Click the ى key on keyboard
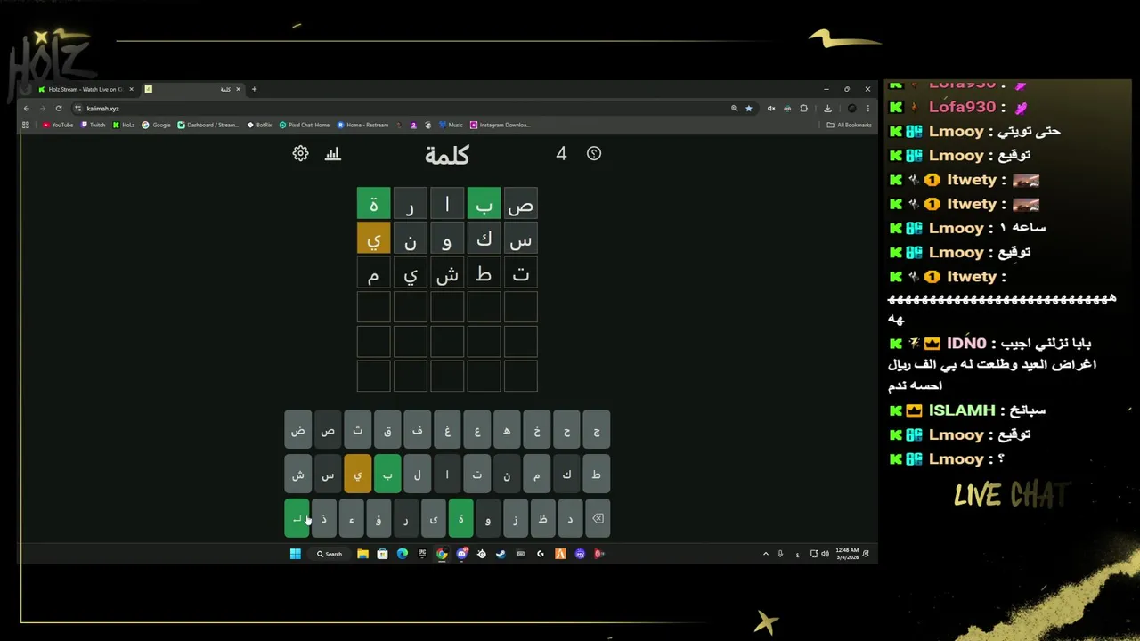Image resolution: width=1140 pixels, height=641 pixels. (433, 519)
